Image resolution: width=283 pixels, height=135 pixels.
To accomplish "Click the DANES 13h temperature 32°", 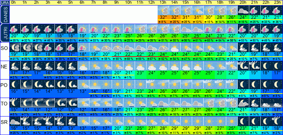I will 163,17.
